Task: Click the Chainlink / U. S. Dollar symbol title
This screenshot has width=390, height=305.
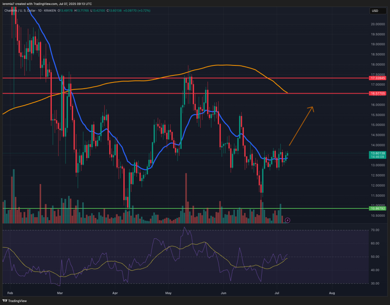Action: tap(21, 11)
